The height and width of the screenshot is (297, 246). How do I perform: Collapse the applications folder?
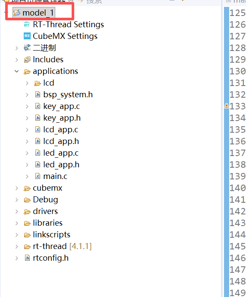(17, 71)
